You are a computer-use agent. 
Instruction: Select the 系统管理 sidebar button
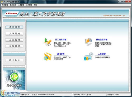tap(14, 46)
